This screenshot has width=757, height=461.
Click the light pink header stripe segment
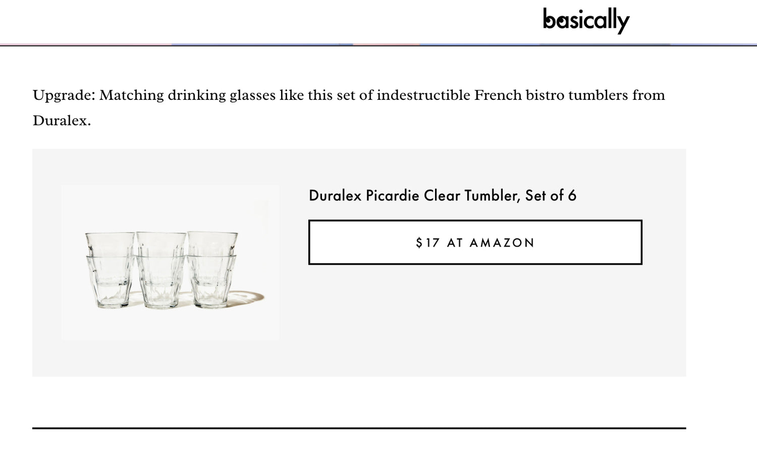[86, 44]
